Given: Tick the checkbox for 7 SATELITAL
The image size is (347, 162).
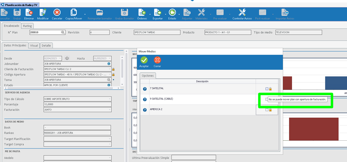Looking at the screenshot, I should 267,89.
